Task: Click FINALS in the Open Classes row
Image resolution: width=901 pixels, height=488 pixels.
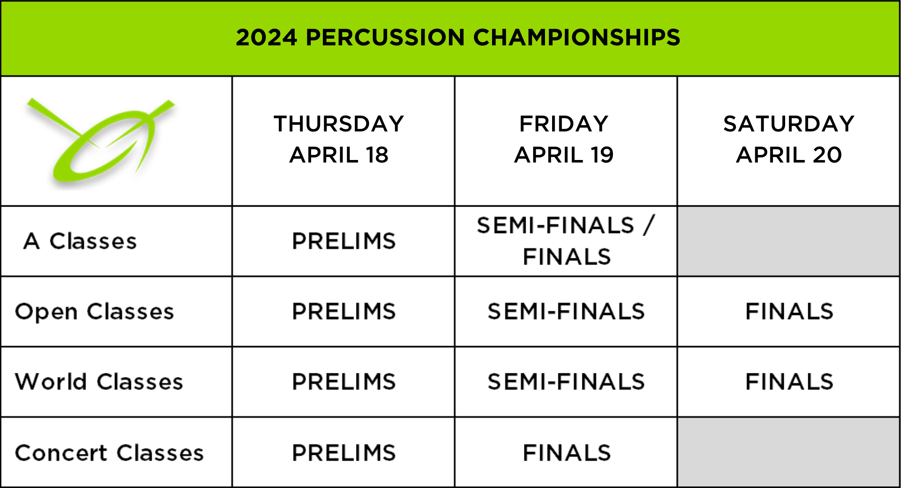Action: pos(789,312)
